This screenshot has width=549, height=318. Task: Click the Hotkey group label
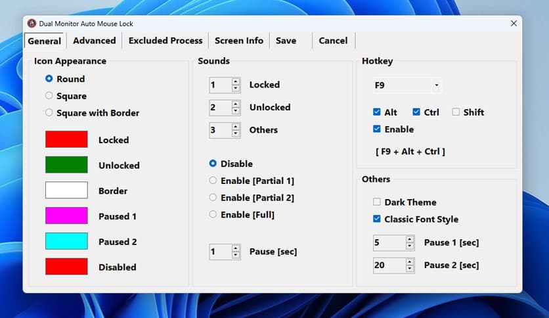coord(377,61)
